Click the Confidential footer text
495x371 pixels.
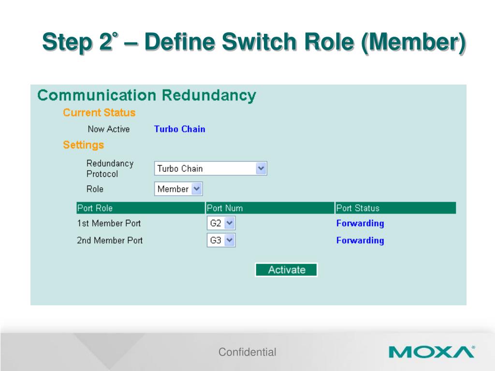[x=247, y=352]
